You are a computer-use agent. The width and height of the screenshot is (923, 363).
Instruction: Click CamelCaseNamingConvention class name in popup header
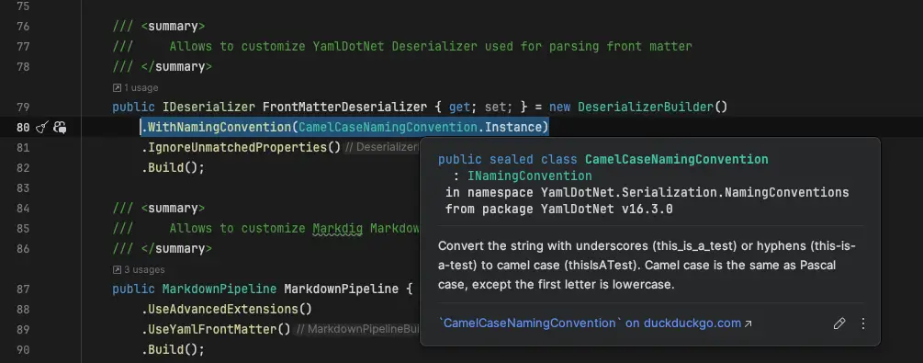[676, 160]
